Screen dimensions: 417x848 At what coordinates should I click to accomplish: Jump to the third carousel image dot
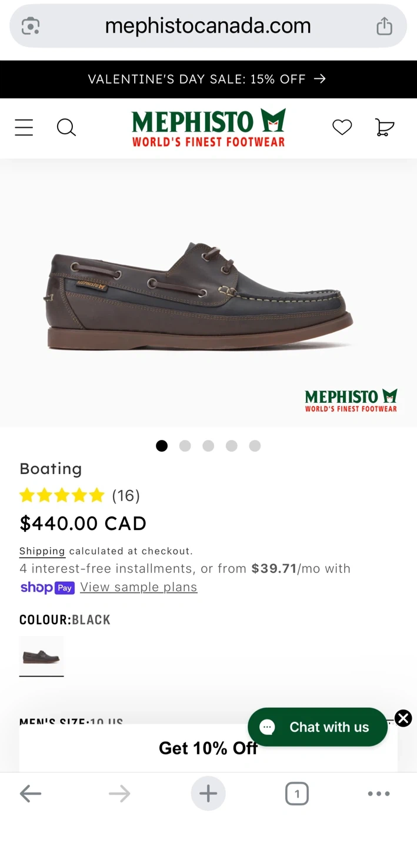pos(208,446)
